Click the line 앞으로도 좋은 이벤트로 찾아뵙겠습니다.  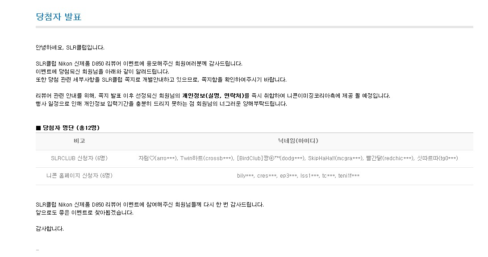click(85, 213)
